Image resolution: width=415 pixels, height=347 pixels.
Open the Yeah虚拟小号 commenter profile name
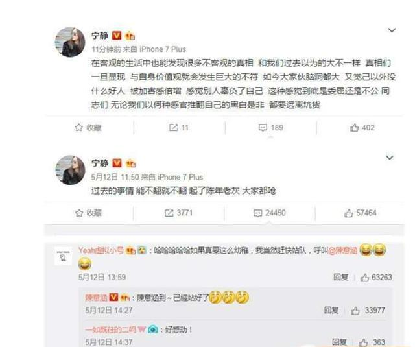[x=101, y=250]
